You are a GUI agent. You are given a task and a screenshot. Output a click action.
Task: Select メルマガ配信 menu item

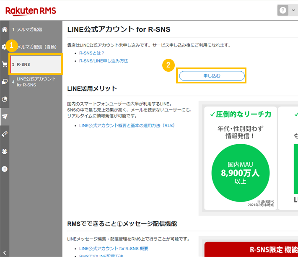click(29, 29)
